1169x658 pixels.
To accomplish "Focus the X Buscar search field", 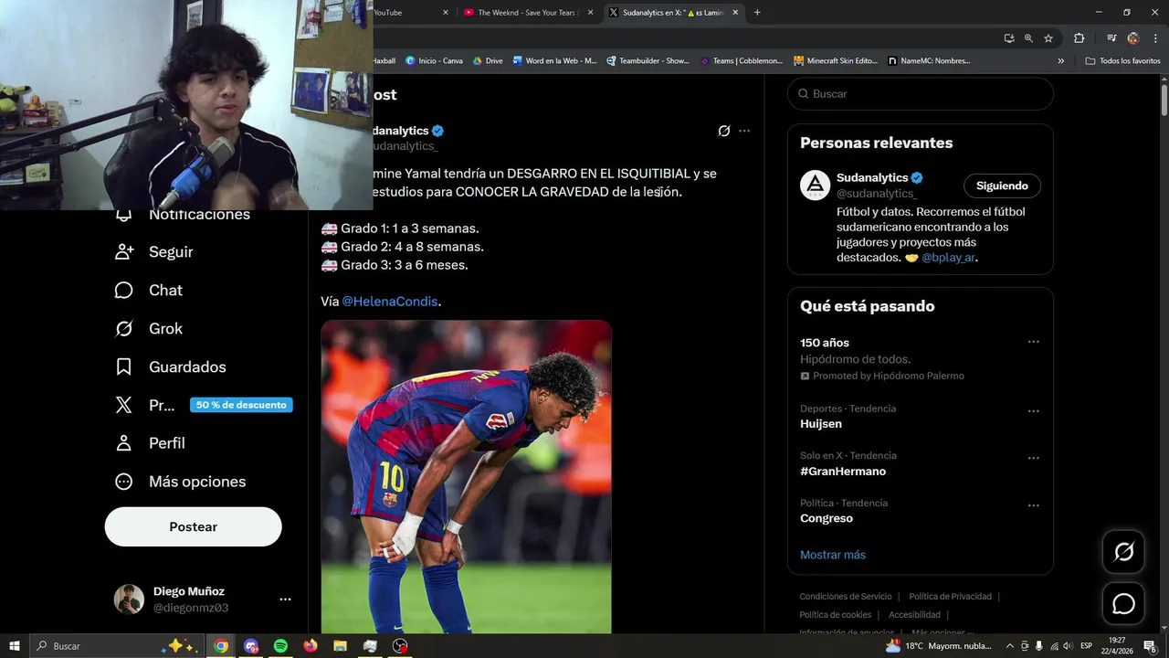I will click(x=920, y=93).
